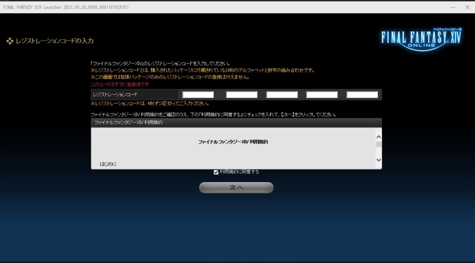The image size is (475, 263).
Task: Click the fifth registration code input box
Action: (x=362, y=95)
